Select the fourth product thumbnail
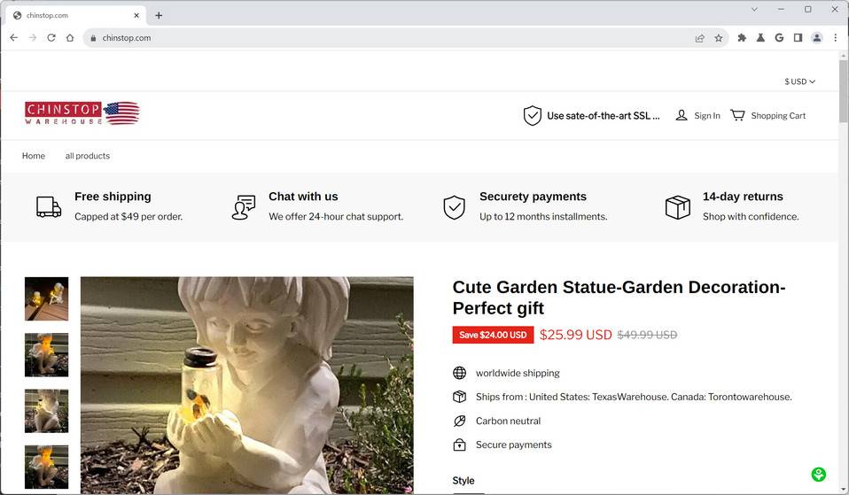Viewport: 849px width, 495px height. tap(47, 467)
